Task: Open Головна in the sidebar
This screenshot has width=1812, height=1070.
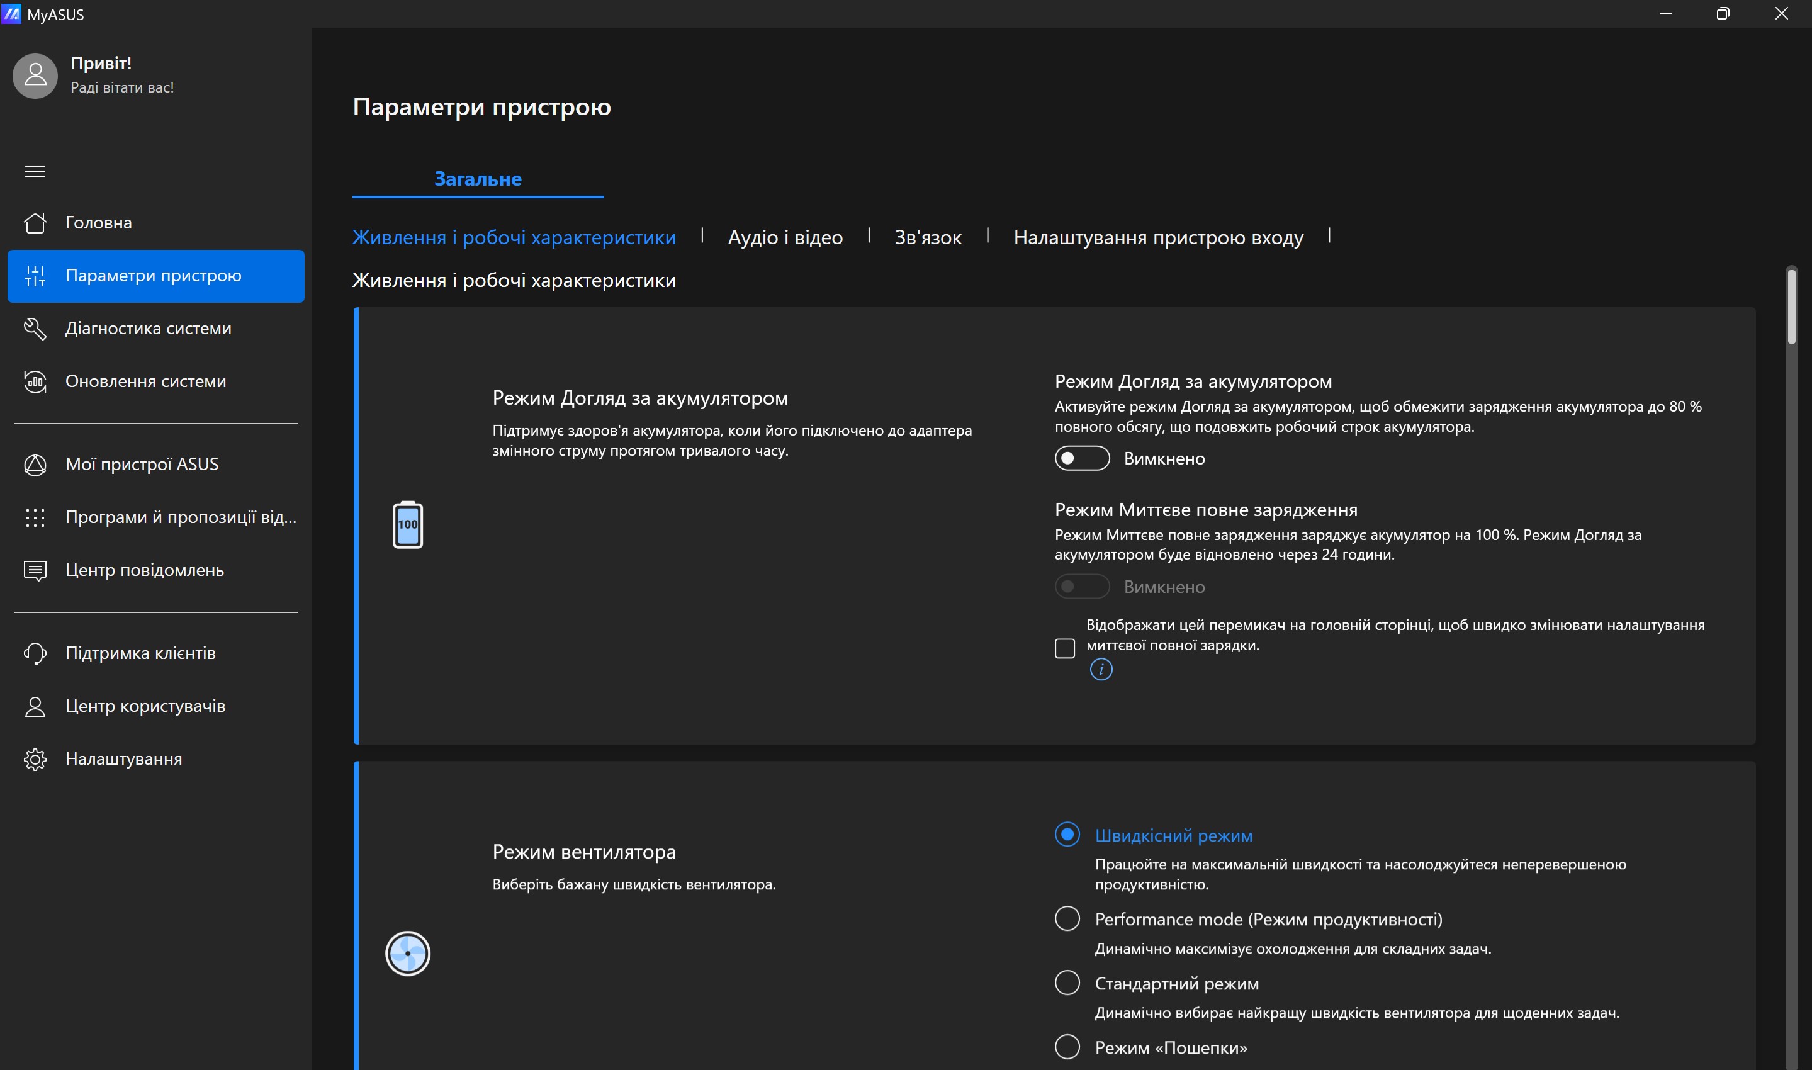Action: 155,223
